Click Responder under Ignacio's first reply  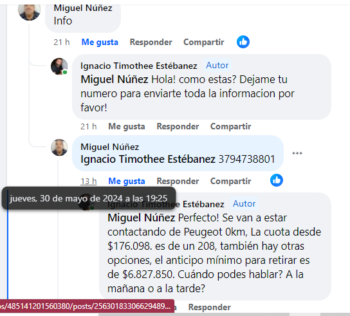[178, 126]
